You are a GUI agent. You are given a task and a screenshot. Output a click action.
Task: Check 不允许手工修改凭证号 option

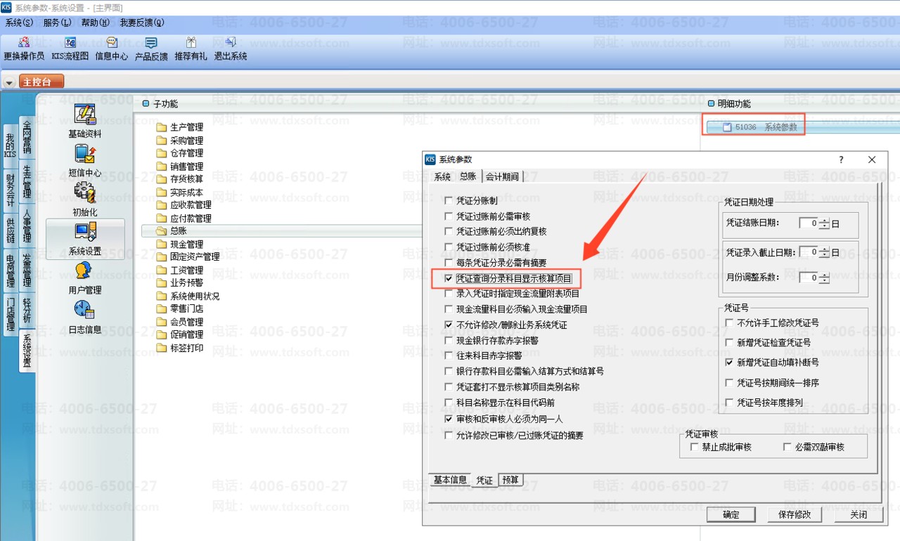pyautogui.click(x=729, y=323)
